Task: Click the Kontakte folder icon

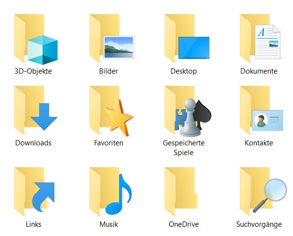Action: (x=260, y=110)
